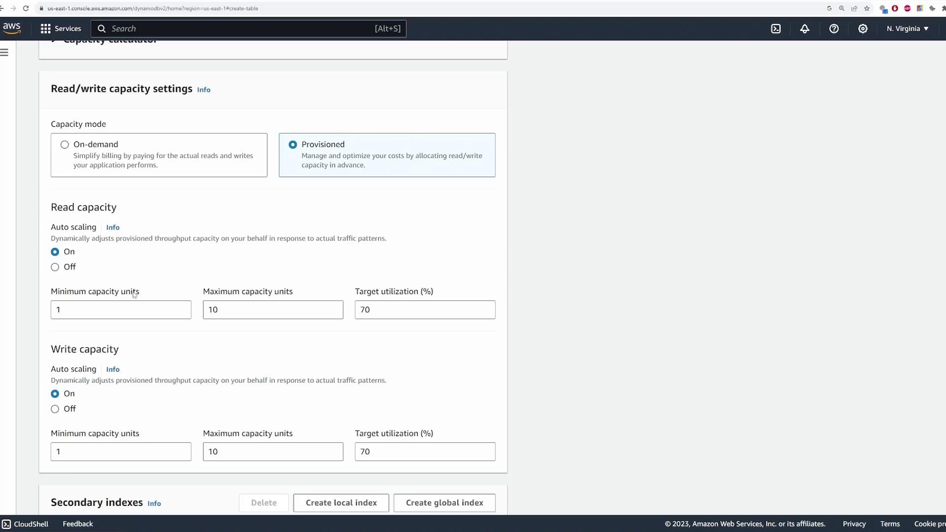Open AWS CloudShell icon in top bar

776,29
